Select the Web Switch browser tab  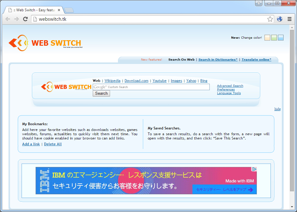(34, 10)
